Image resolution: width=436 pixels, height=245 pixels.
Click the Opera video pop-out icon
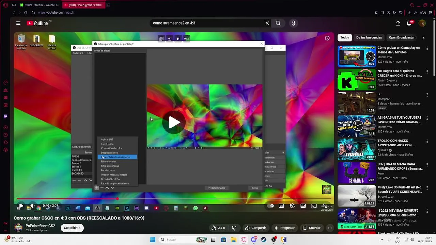coord(161,38)
